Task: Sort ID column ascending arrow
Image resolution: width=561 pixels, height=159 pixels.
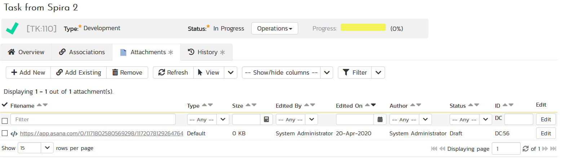Action: [505, 105]
